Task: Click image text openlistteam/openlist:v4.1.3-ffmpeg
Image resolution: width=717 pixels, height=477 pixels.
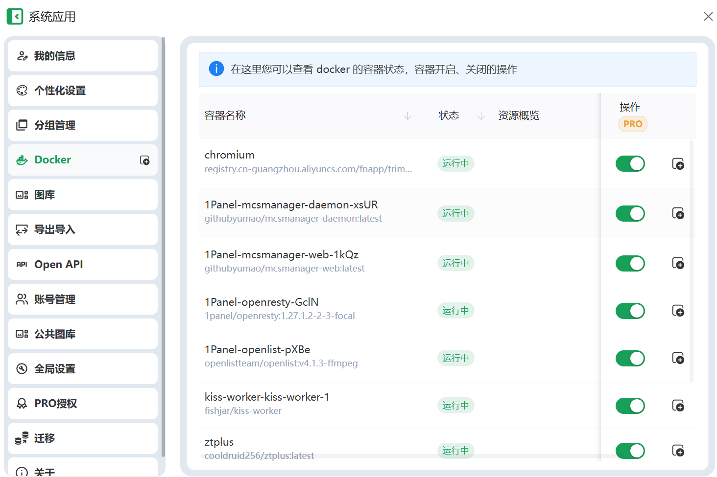Action: (x=281, y=363)
